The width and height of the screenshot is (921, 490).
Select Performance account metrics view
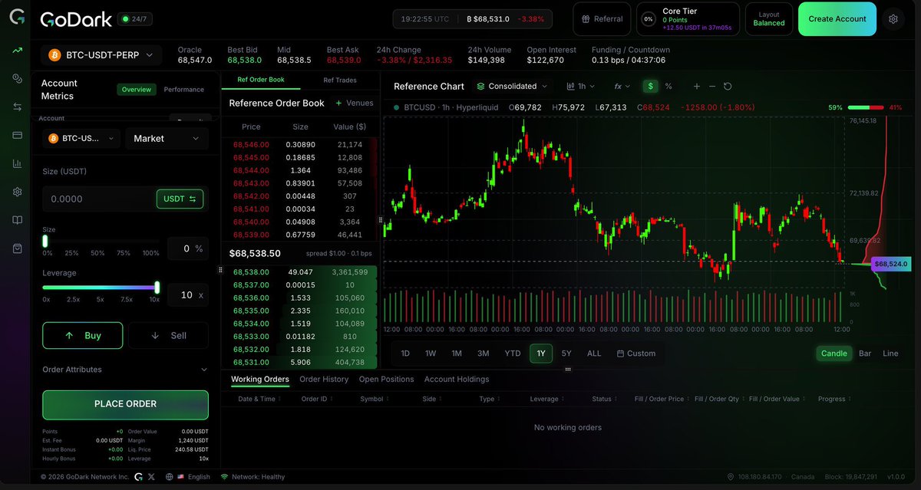184,90
